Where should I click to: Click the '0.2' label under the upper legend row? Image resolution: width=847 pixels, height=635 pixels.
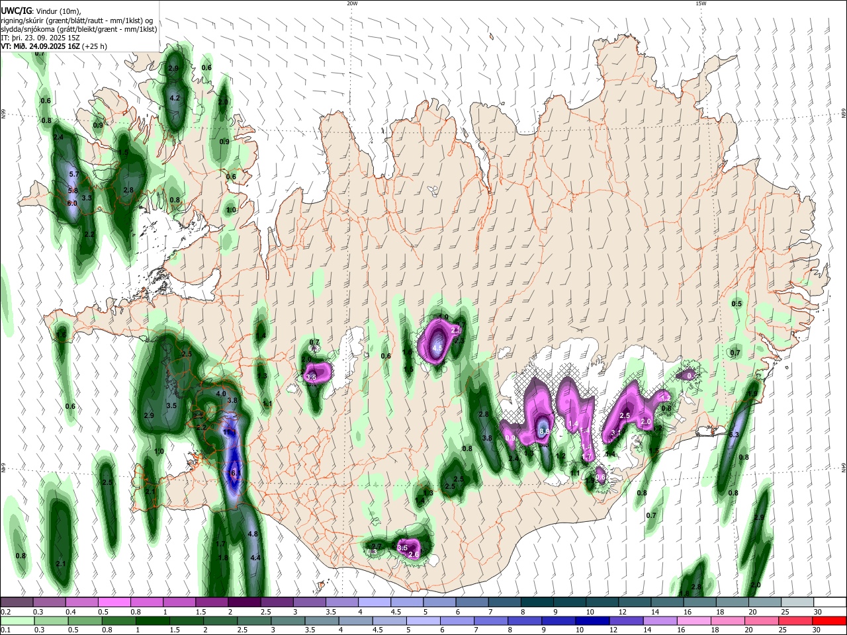point(5,612)
